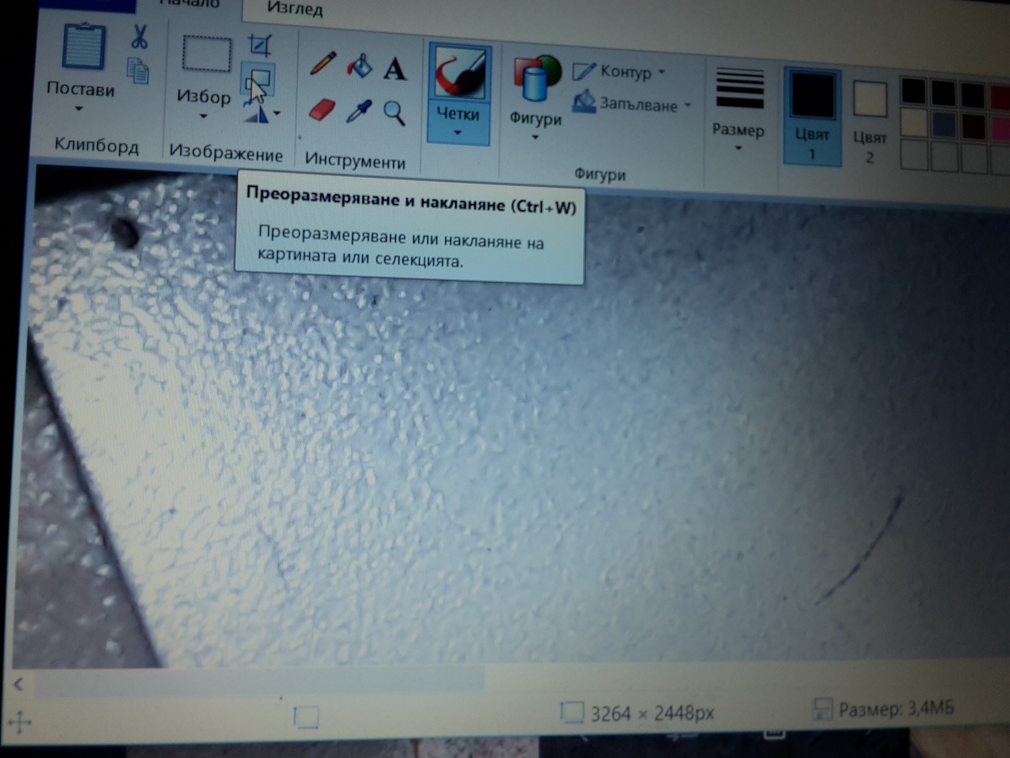Select the pink Eraser tool
The image size is (1010, 758).
[322, 109]
